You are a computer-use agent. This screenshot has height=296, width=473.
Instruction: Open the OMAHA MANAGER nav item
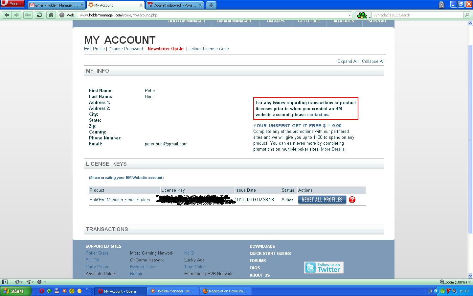(234, 22)
